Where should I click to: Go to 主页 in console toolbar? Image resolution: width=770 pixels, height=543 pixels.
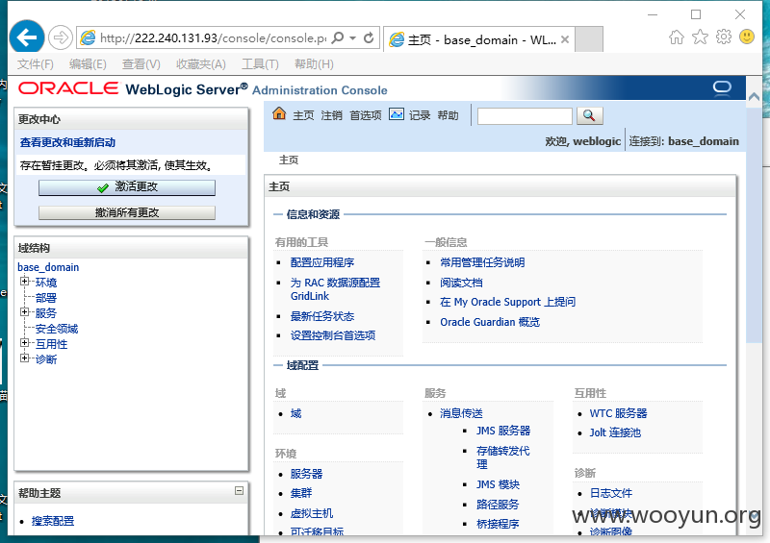[x=303, y=115]
